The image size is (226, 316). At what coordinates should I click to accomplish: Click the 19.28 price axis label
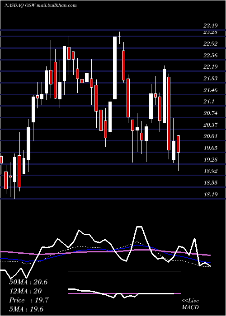211,160
